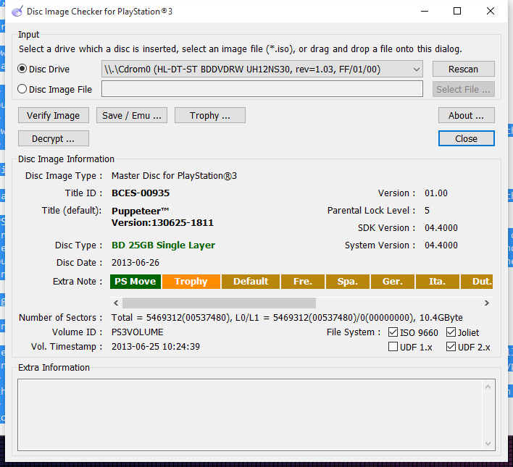The height and width of the screenshot is (467, 513).
Task: Minimize the Disc Image Checker window
Action: tap(425, 11)
